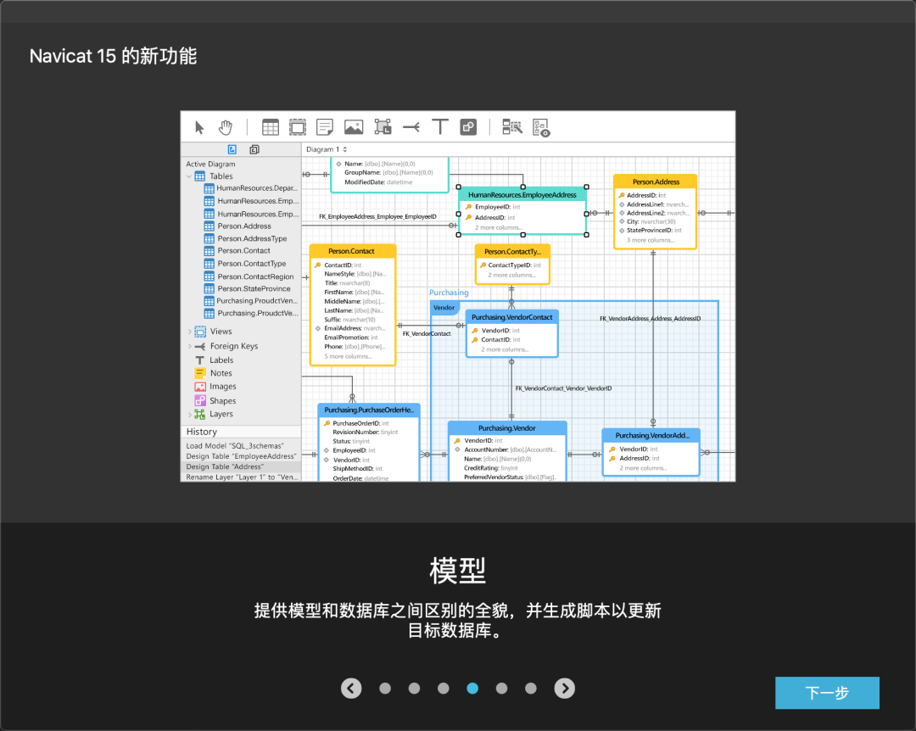The height and width of the screenshot is (731, 916).
Task: Switch to the blue diagram sidebar tab icon
Action: pyautogui.click(x=232, y=149)
